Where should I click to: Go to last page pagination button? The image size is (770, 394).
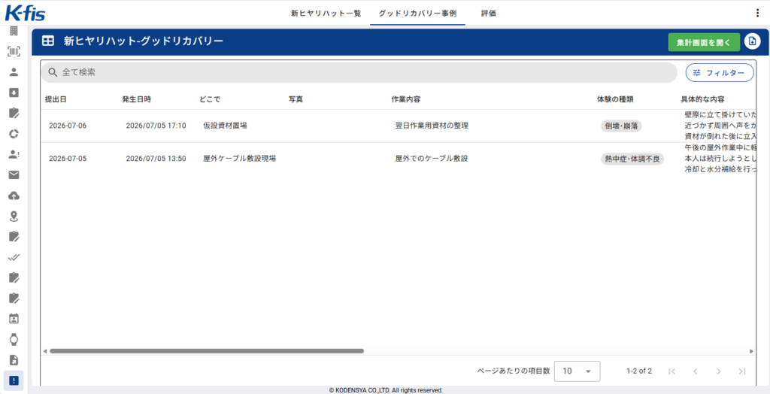742,371
